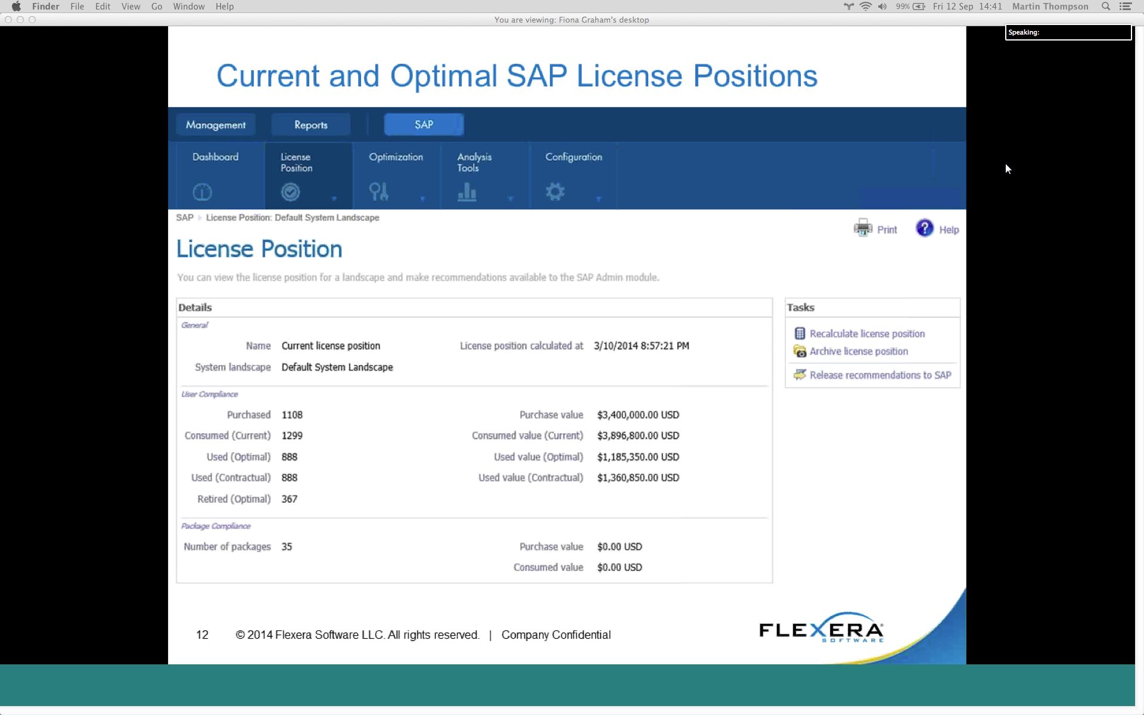Click the Print printer icon
This screenshot has height=715, width=1144.
click(x=863, y=228)
